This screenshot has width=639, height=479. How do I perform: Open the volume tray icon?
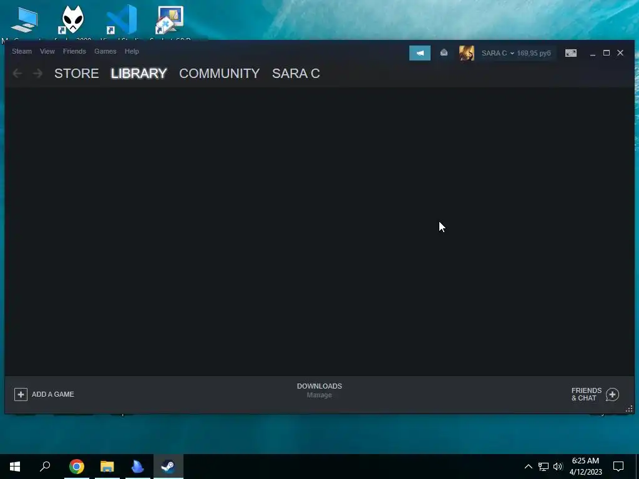click(558, 467)
